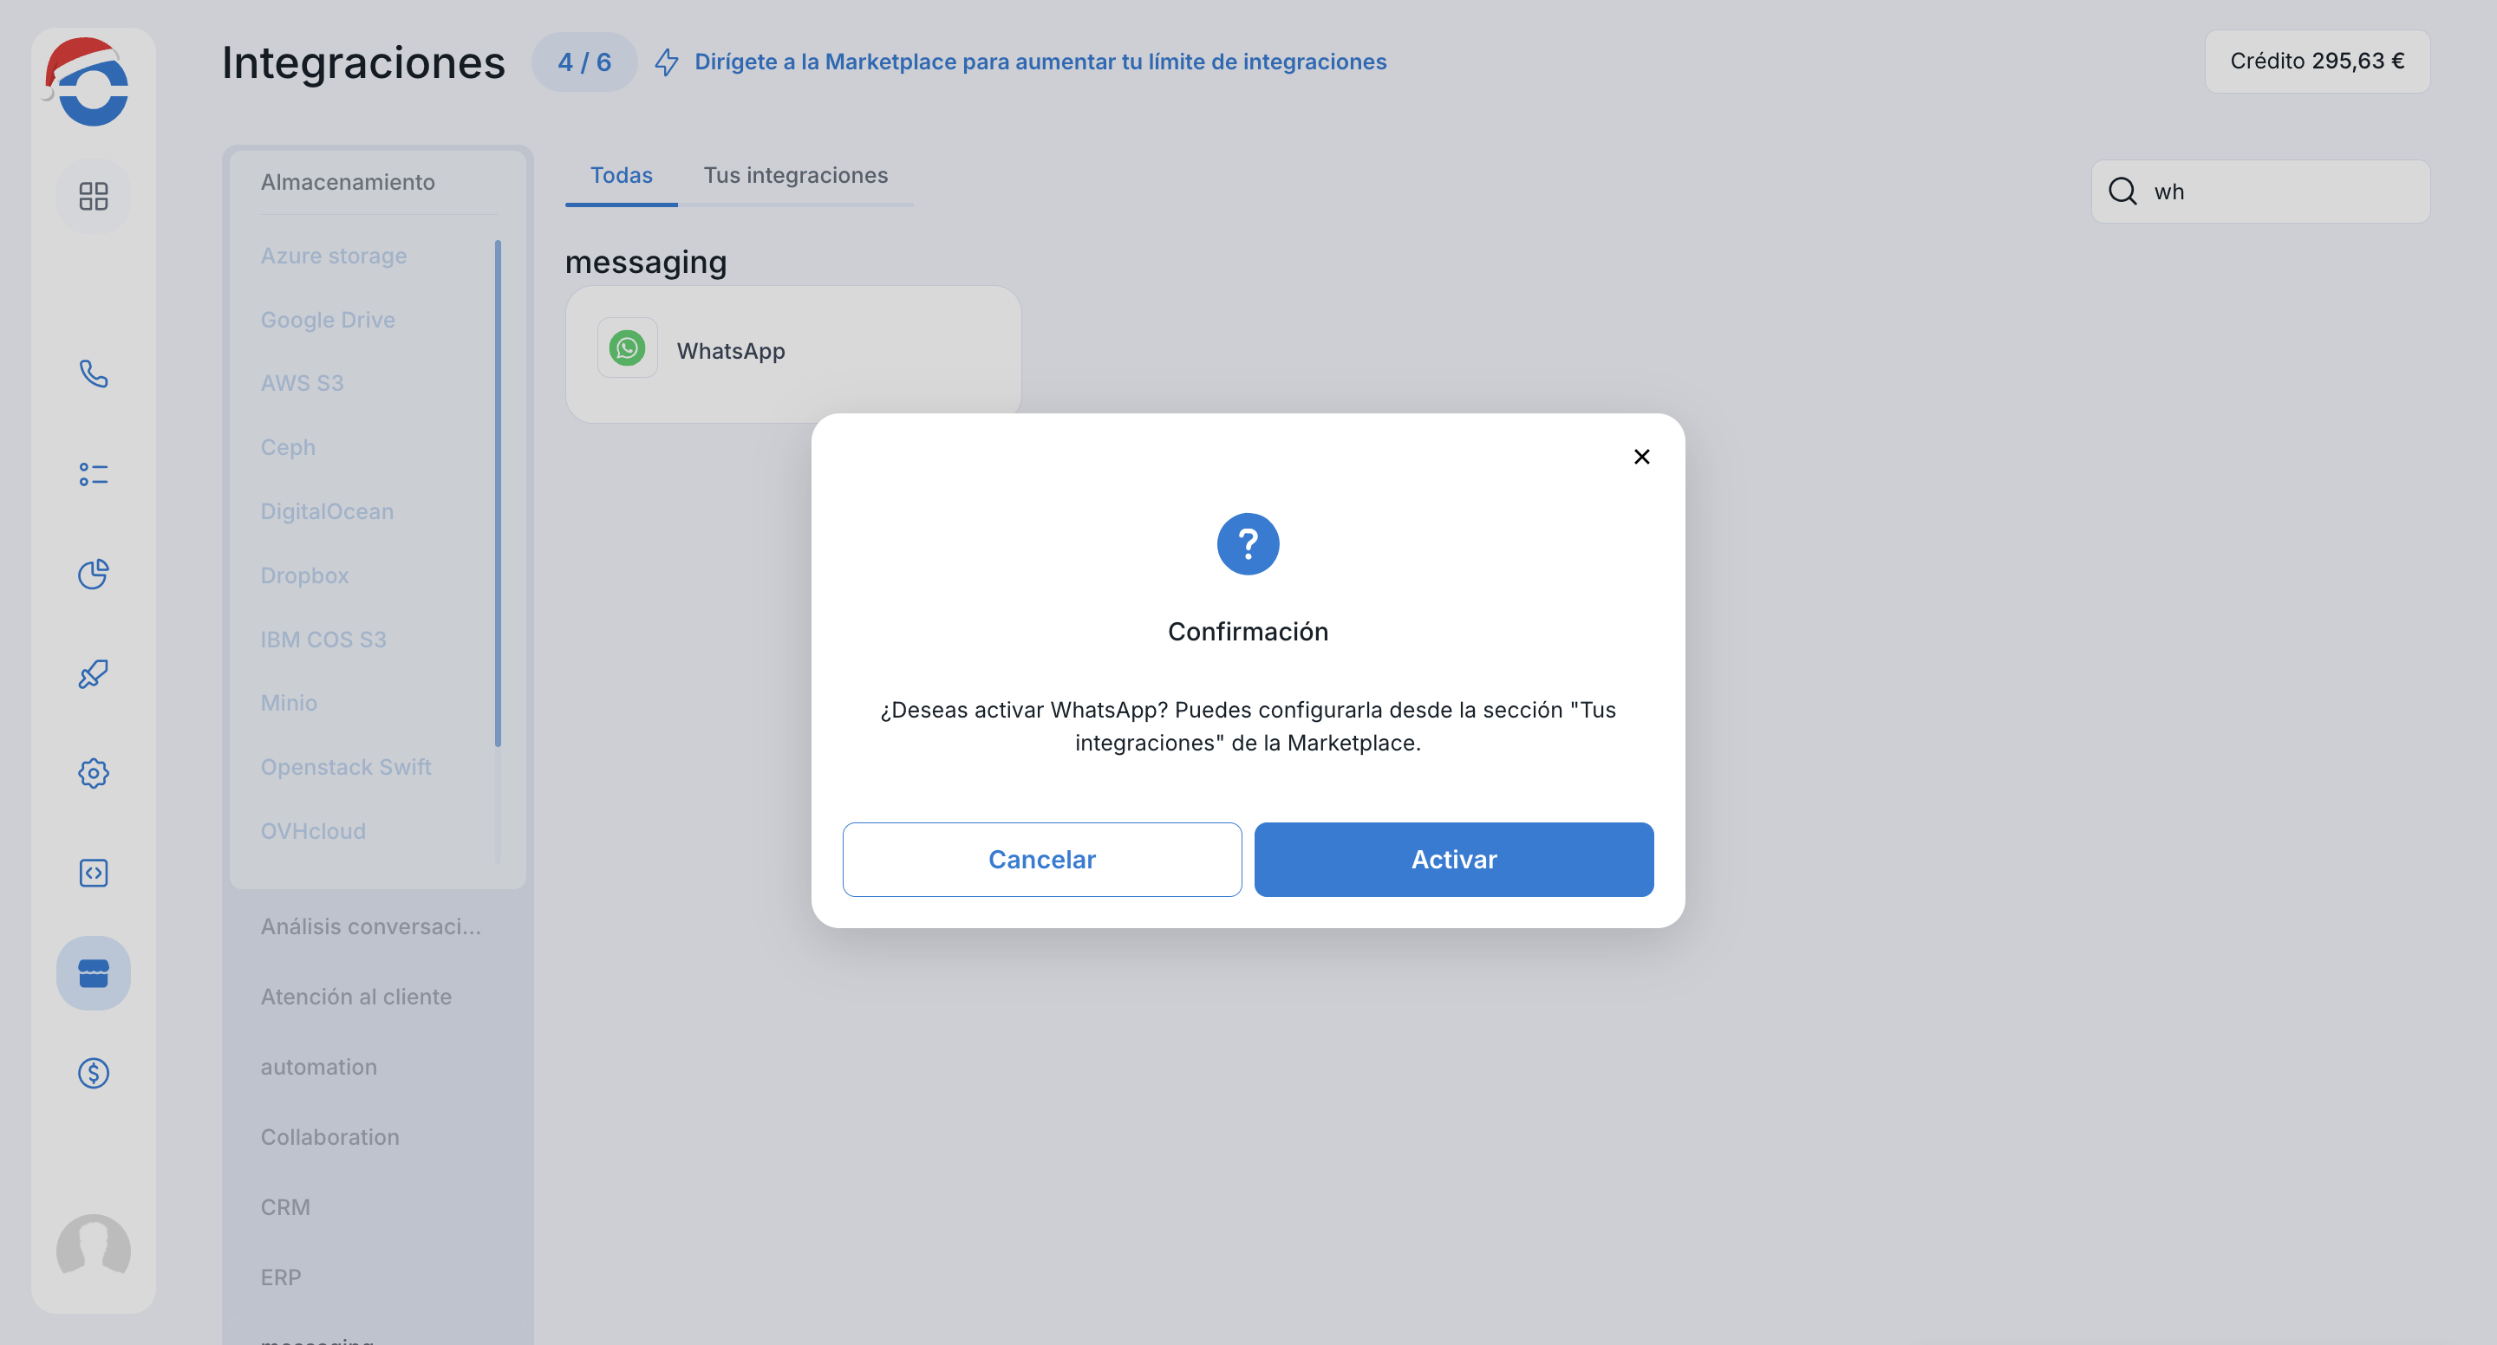Viewport: 2497px width, 1345px height.
Task: Follow the Marketplace integration limit link
Action: click(x=1040, y=62)
